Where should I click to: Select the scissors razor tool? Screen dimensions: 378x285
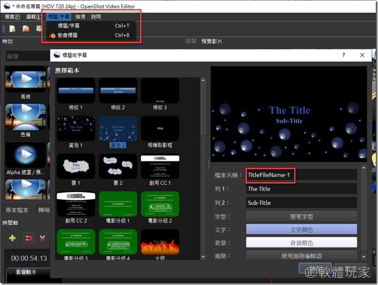pyautogui.click(x=42, y=238)
